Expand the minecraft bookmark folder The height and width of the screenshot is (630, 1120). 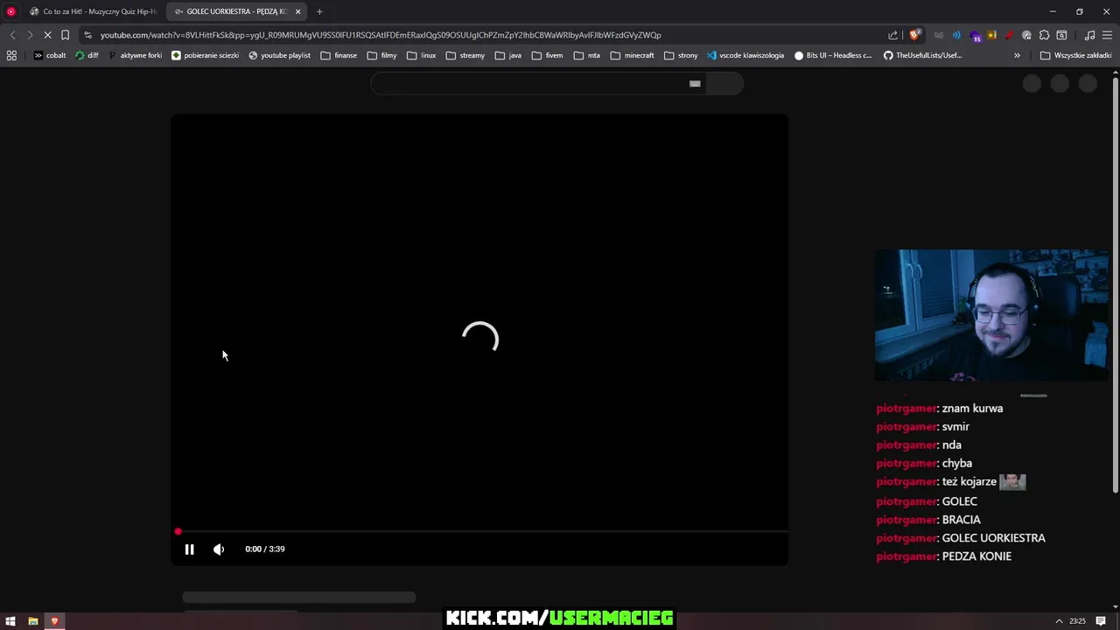click(x=632, y=55)
